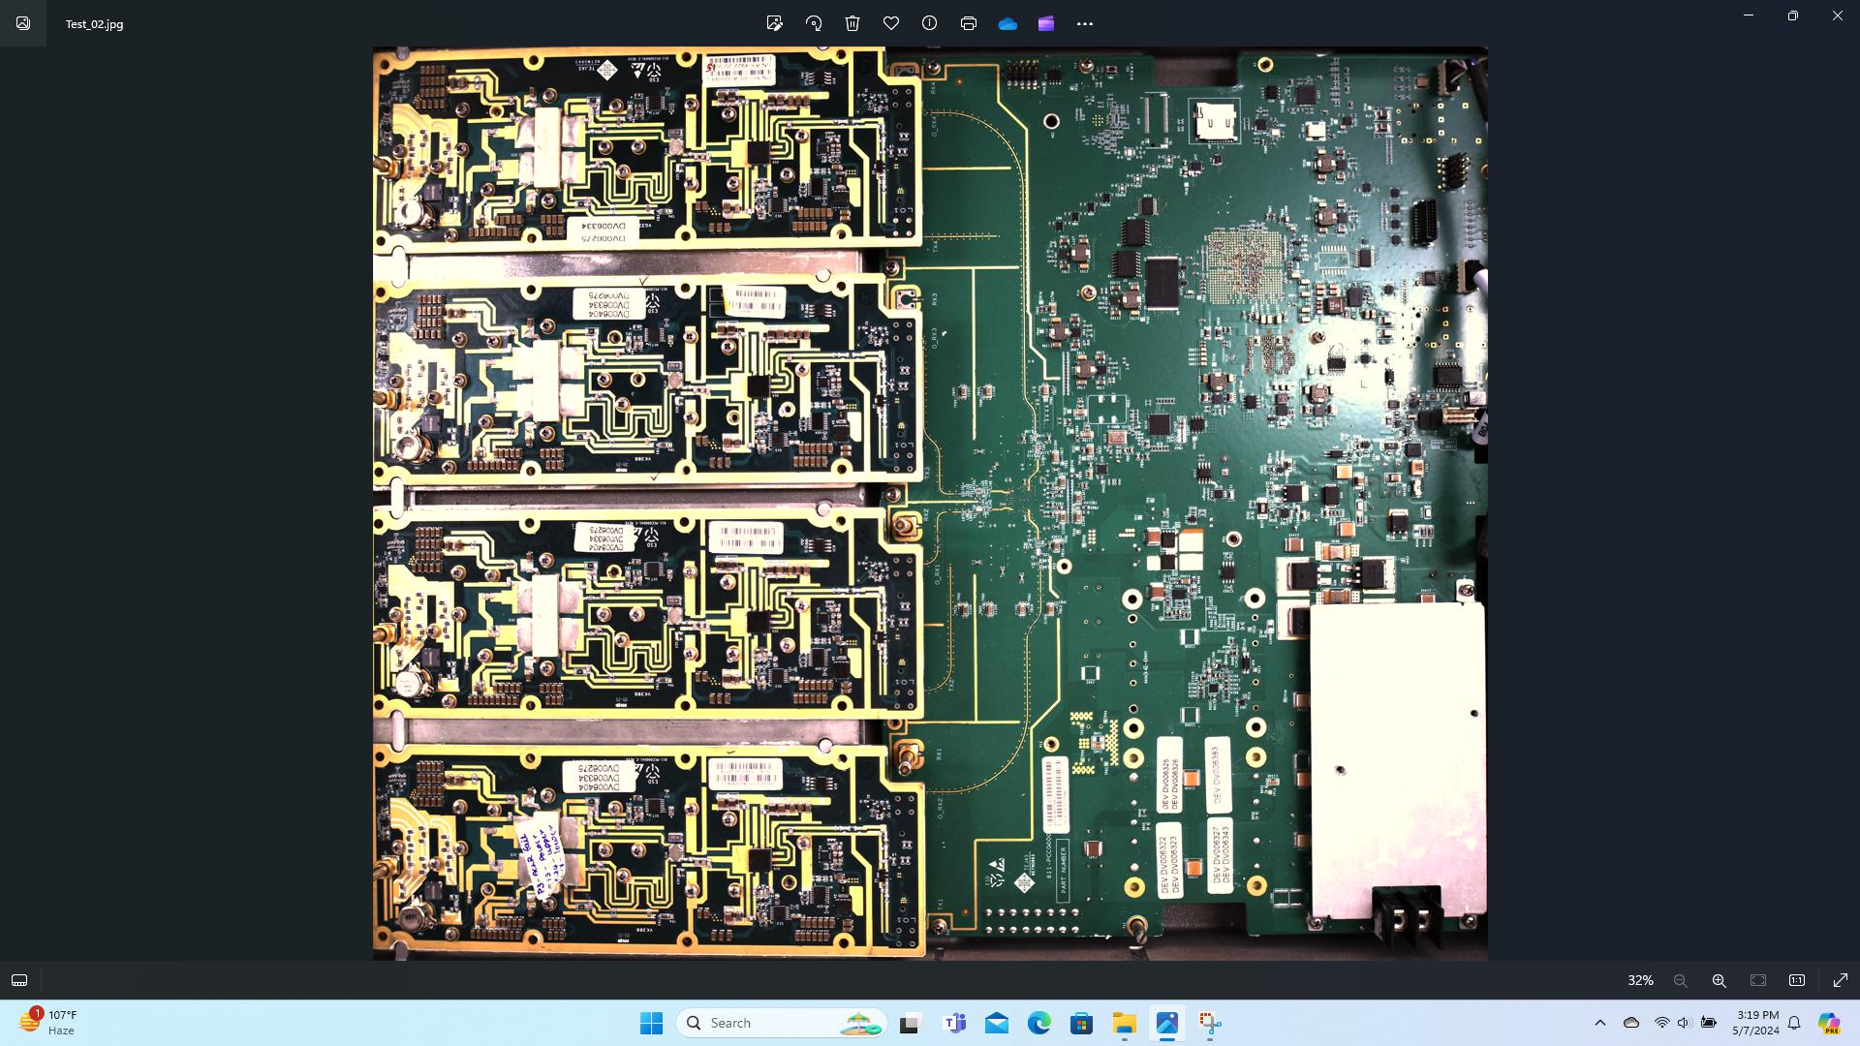Toggle the filmstrip at bottom left
Viewport: 1860px width, 1046px height.
[x=19, y=980]
